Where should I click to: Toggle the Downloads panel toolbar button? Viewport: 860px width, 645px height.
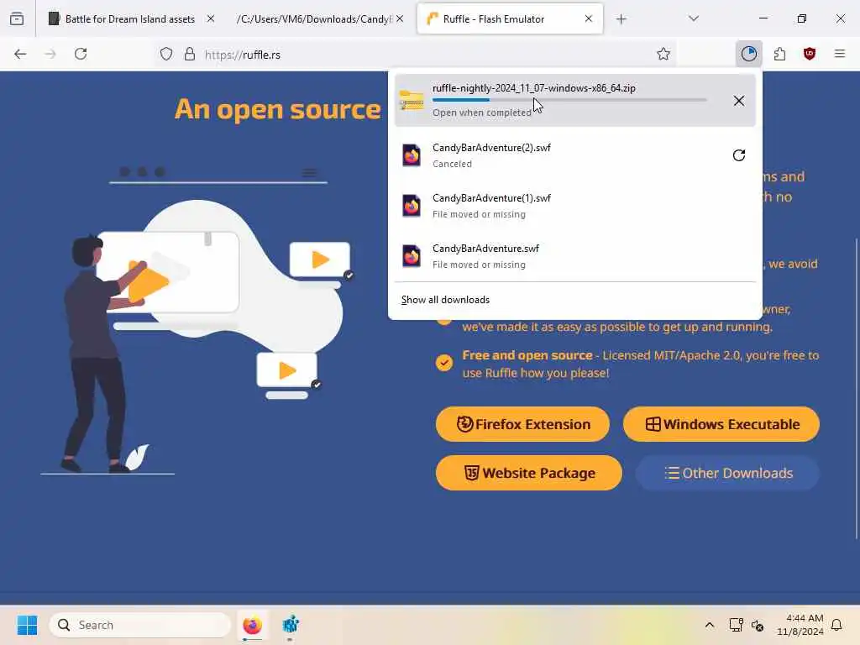coord(748,54)
